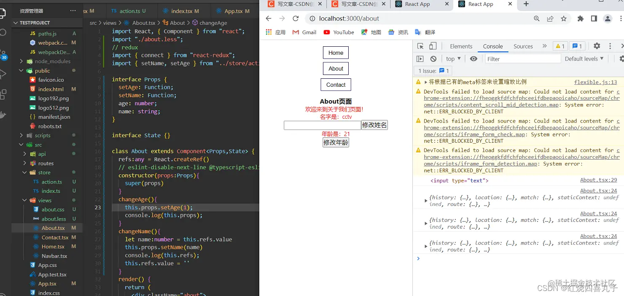This screenshot has height=296, width=624.
Task: Collapse the store folder
Action: click(25, 173)
